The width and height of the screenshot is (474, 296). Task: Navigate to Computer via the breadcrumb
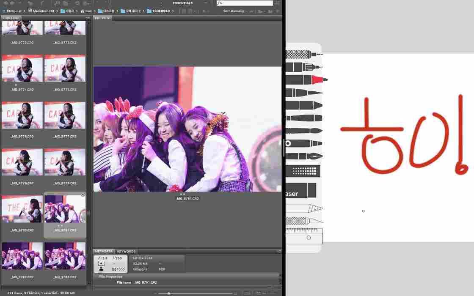[14, 11]
